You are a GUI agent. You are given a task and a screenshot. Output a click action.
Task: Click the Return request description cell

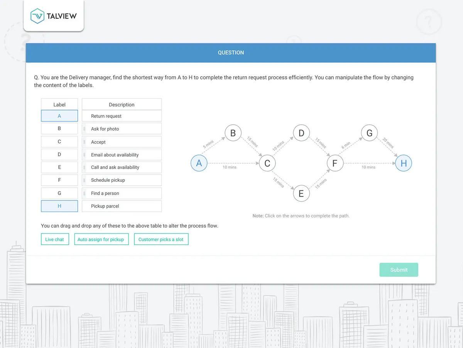pos(122,116)
